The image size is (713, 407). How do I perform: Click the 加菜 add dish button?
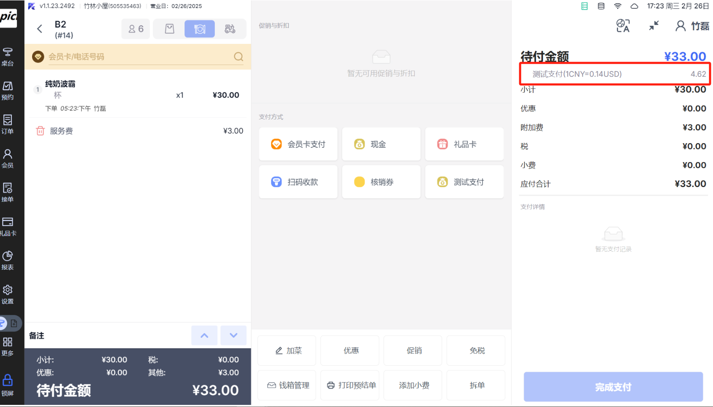287,350
